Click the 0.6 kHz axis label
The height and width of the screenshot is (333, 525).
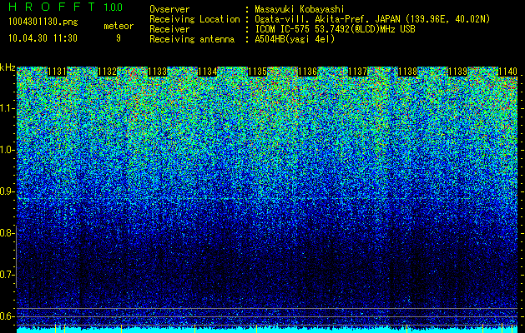[7, 316]
